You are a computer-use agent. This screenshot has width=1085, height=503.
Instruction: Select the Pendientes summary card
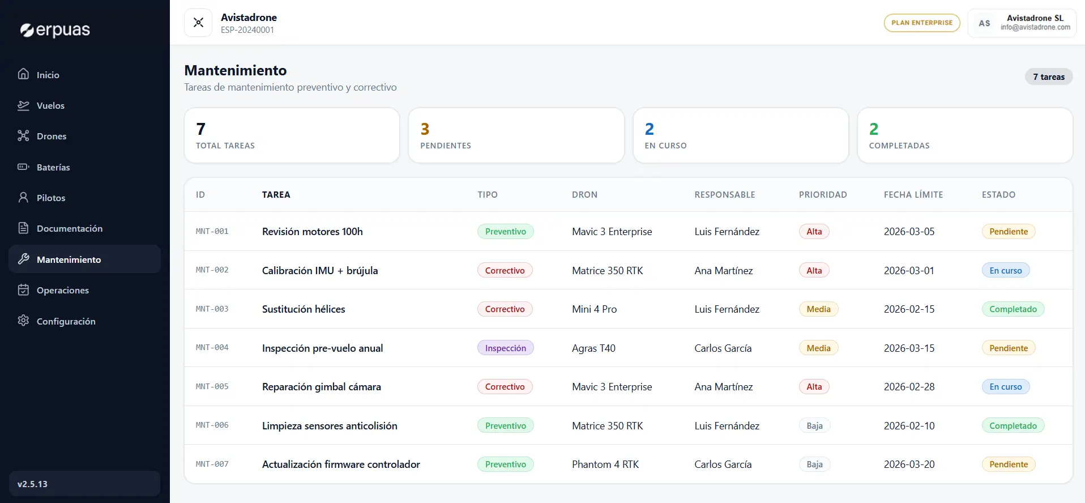516,135
